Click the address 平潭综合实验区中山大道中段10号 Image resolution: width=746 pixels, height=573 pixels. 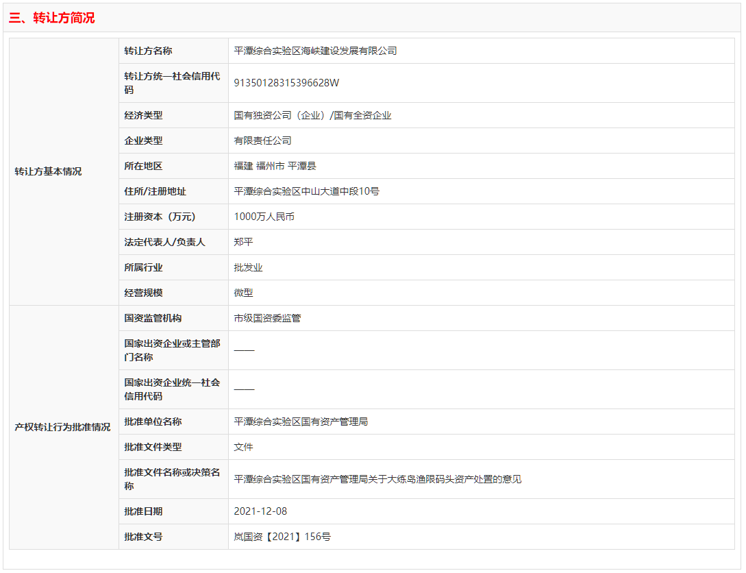tap(306, 191)
